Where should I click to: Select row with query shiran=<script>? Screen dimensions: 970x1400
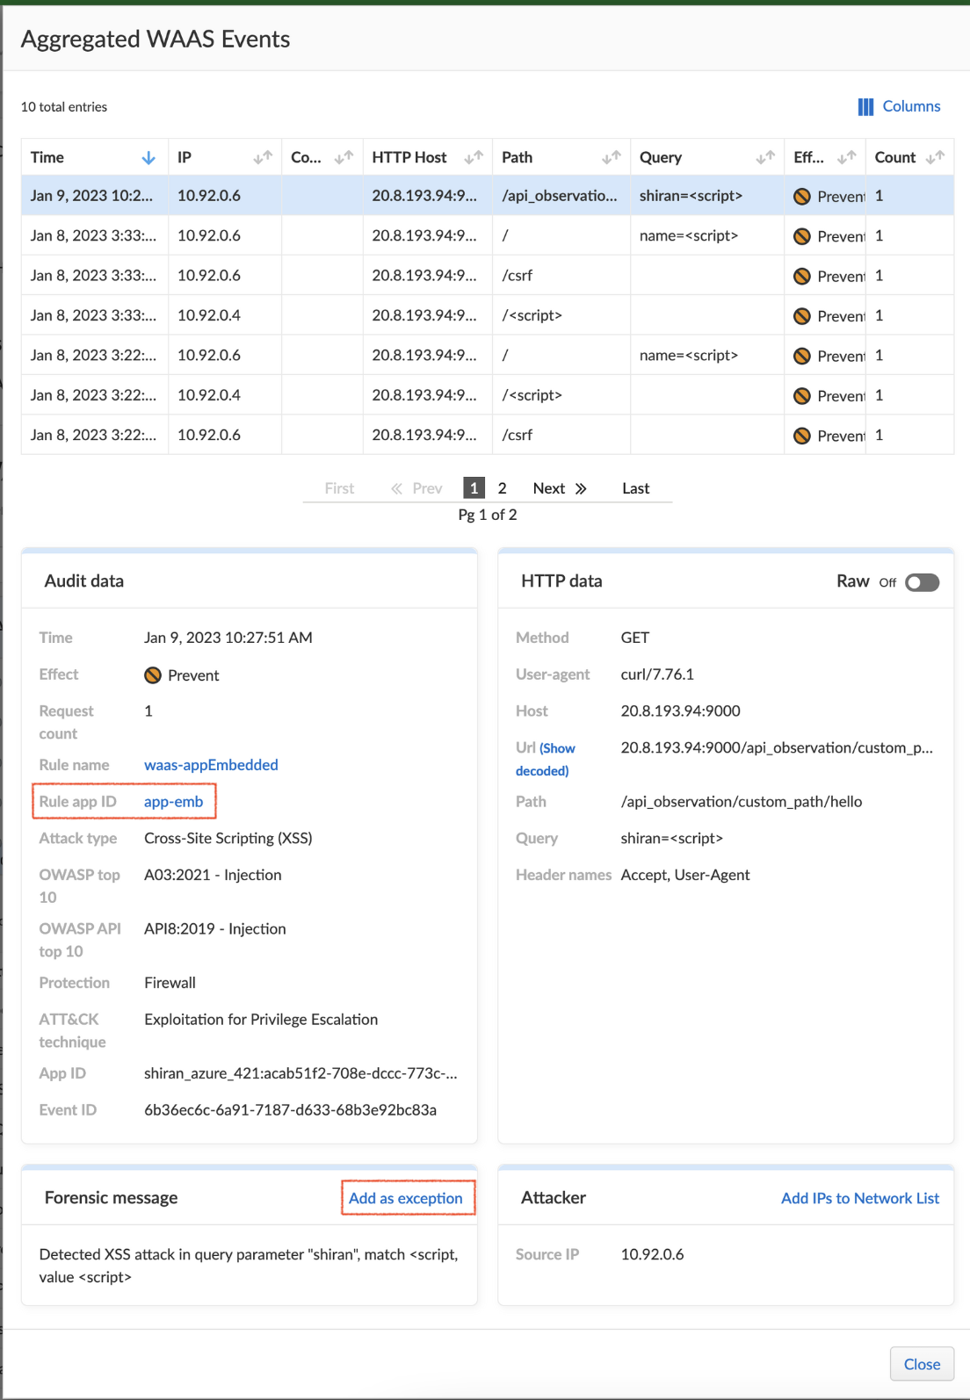coord(488,196)
